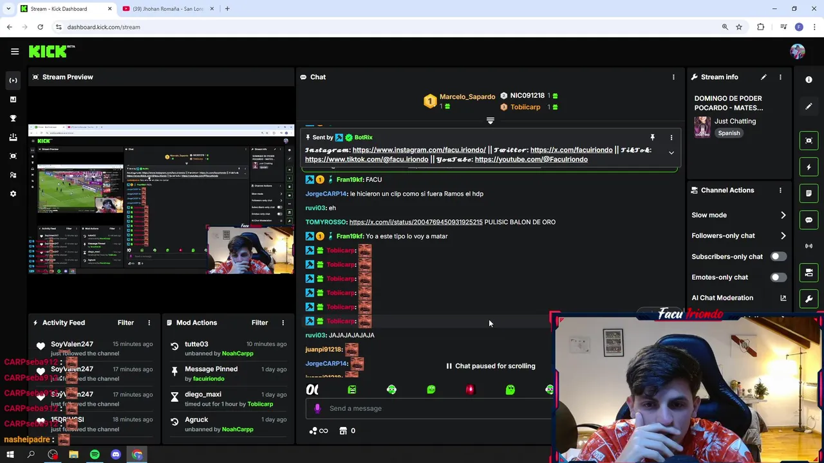The width and height of the screenshot is (824, 463).
Task: Toggle Emotes-only chat
Action: 778,277
